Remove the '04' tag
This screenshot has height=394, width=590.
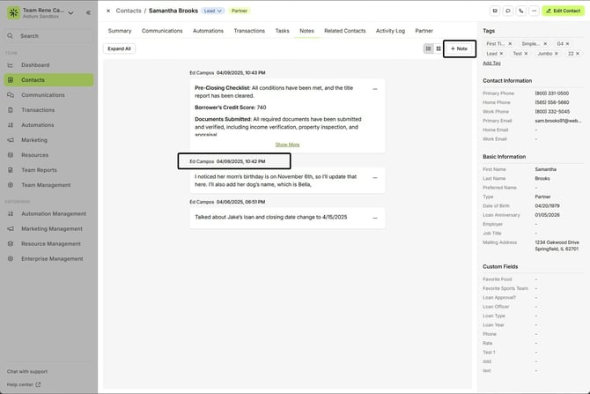pyautogui.click(x=568, y=44)
